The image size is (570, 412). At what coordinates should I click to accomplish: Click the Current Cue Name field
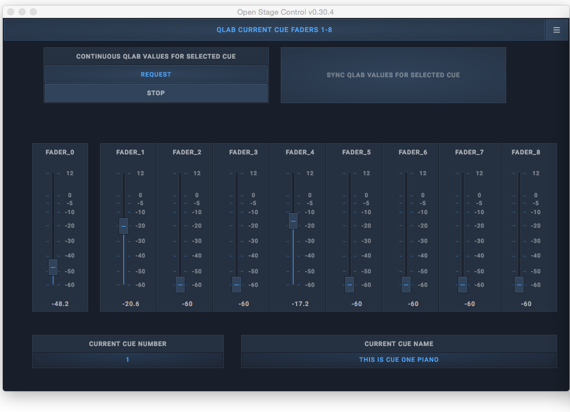click(x=399, y=360)
